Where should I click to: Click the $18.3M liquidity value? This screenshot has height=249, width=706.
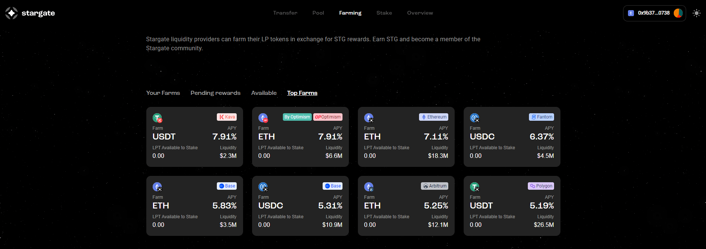(438, 156)
